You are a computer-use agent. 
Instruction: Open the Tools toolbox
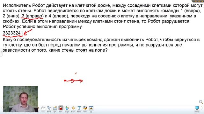click(x=85, y=108)
